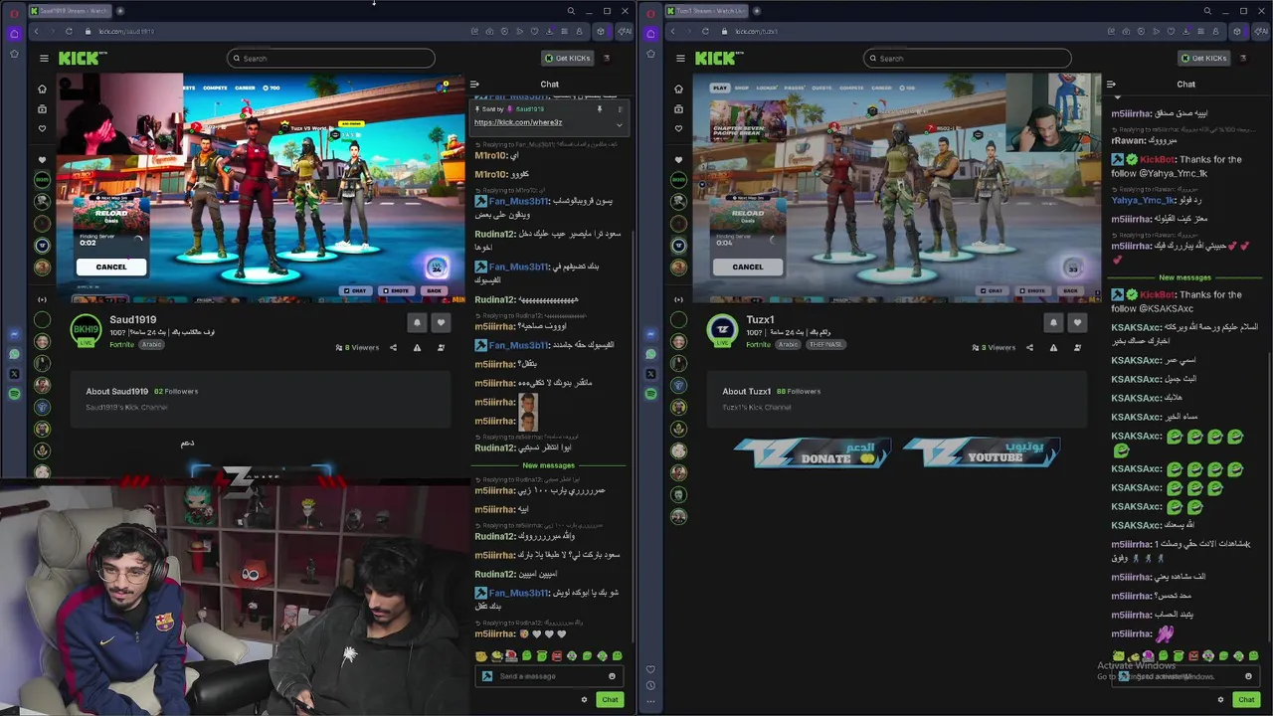Open chat settings gear in left window

[584, 699]
